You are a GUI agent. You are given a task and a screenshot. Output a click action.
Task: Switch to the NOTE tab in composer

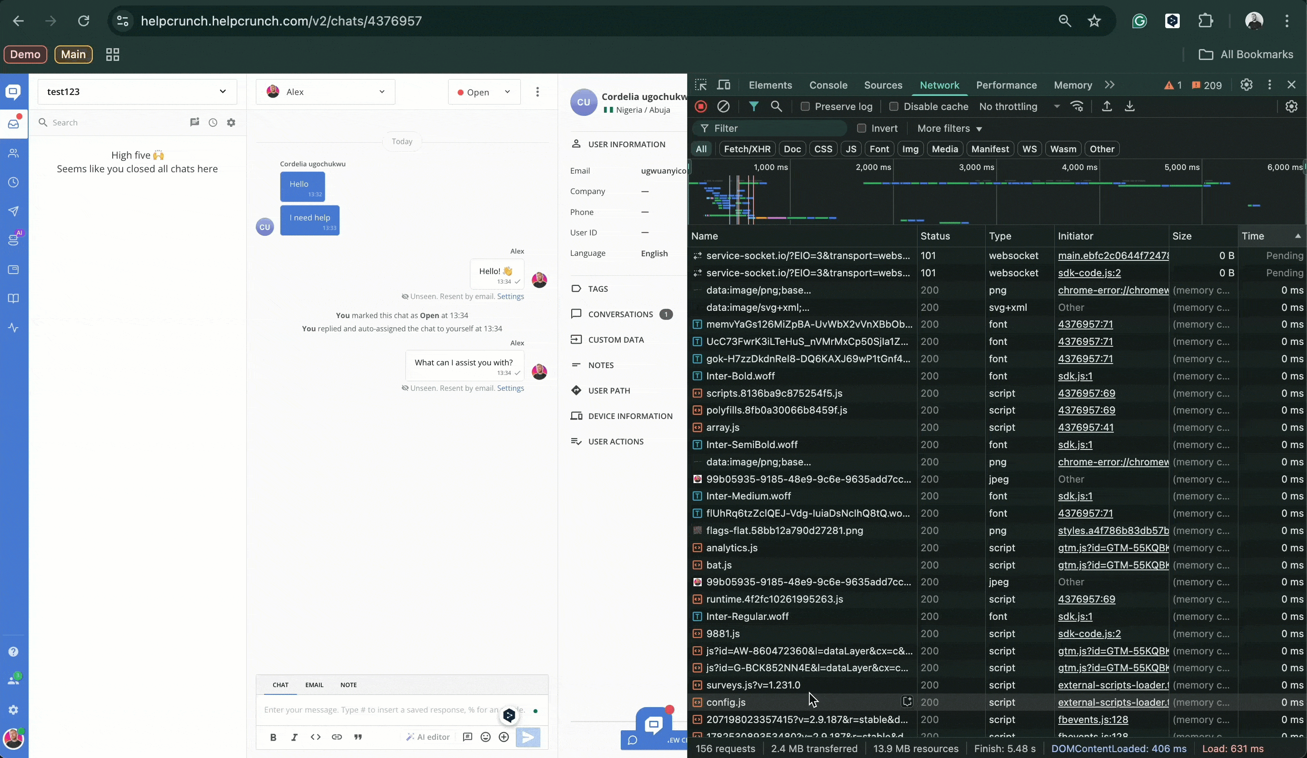pyautogui.click(x=348, y=685)
